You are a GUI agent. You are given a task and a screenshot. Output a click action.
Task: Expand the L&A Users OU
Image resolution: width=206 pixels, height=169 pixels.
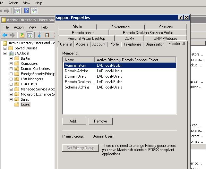point(11,84)
